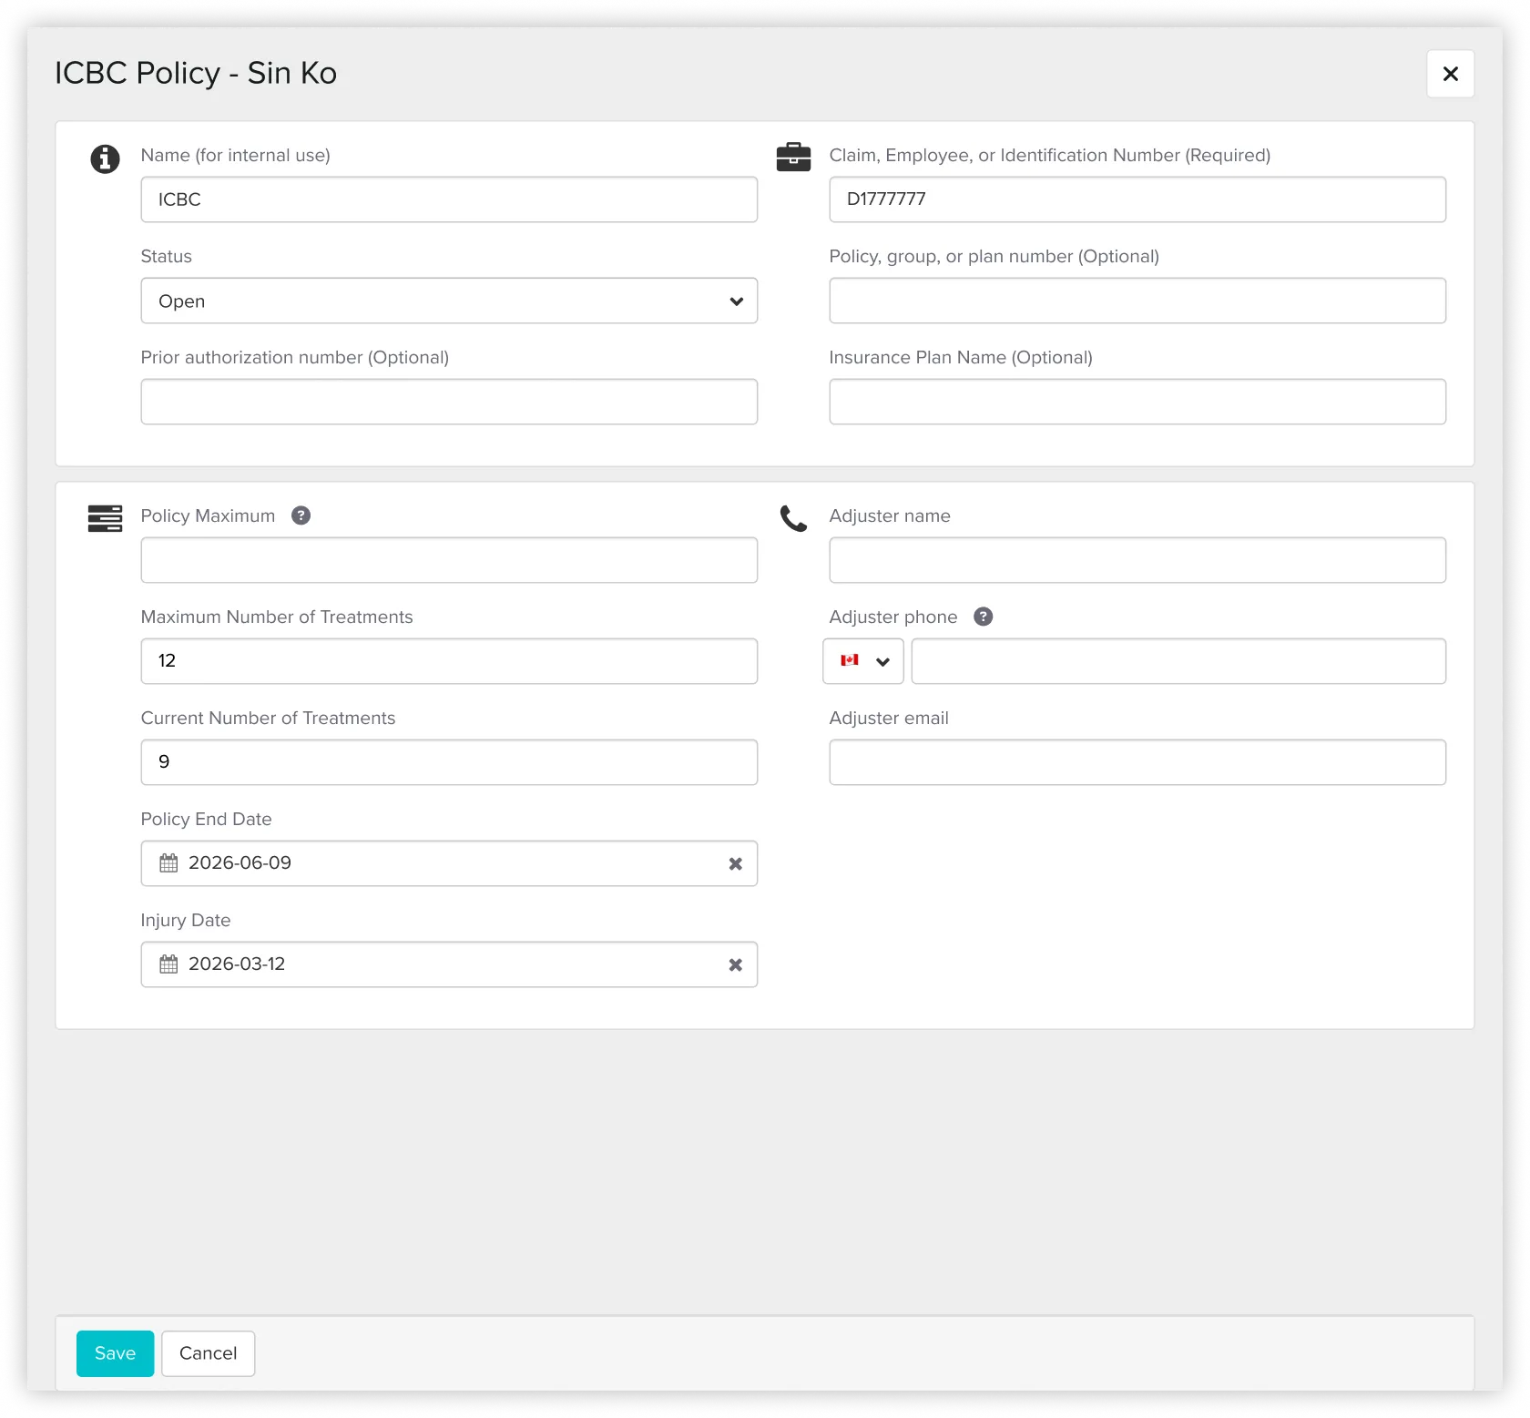This screenshot has width=1530, height=1418.
Task: Open the Adjuster phone help icon
Action: pos(983,617)
